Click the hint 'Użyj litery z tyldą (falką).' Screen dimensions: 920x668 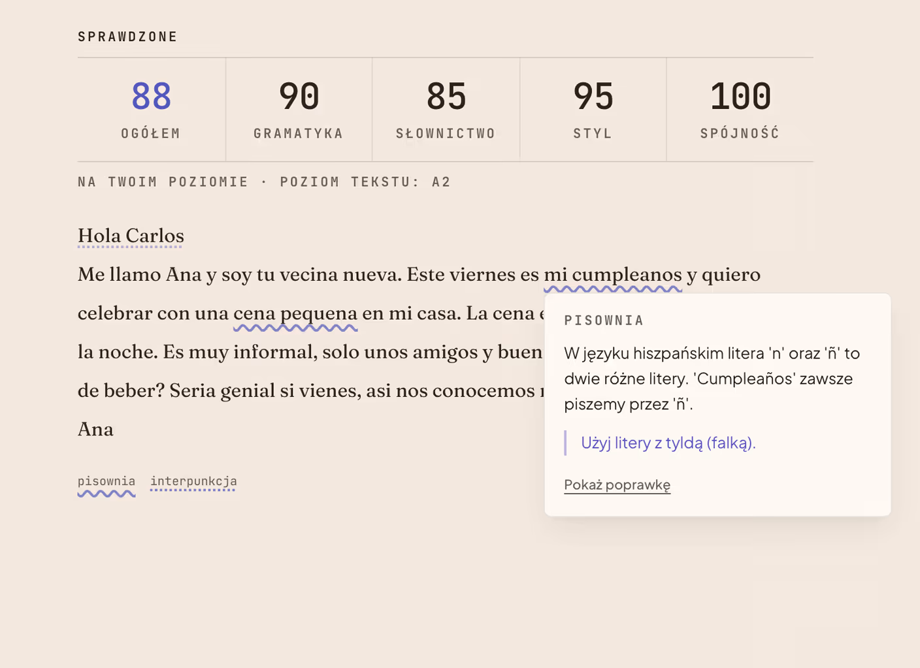click(668, 443)
